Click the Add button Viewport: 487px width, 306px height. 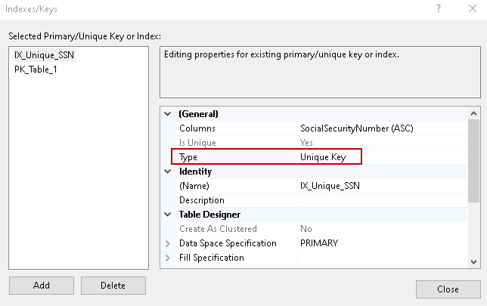tap(42, 286)
